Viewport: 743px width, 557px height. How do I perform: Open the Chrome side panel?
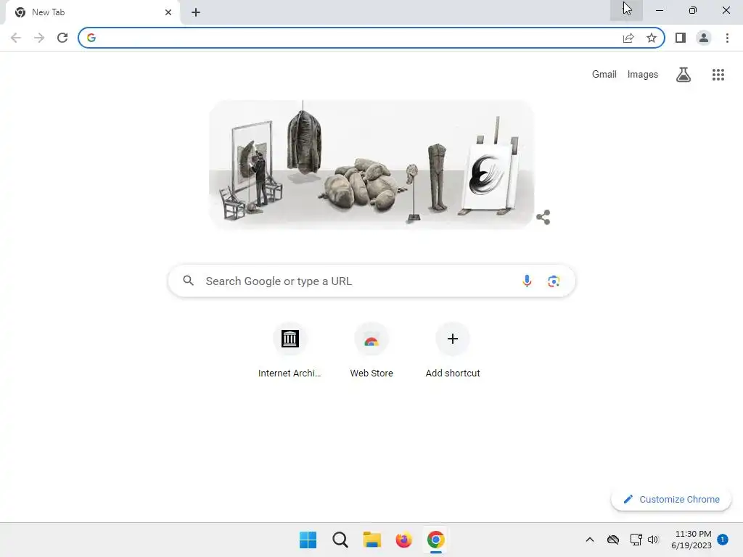(681, 38)
